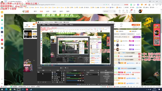Open the notifications bell on Douyu header

tap(134, 11)
